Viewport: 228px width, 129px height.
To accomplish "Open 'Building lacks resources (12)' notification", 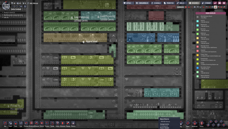I will tap(13, 15).
